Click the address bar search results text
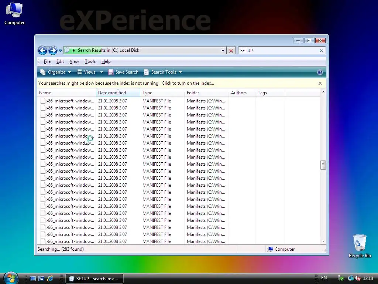Screen dimensions: 378x284 (109, 50)
